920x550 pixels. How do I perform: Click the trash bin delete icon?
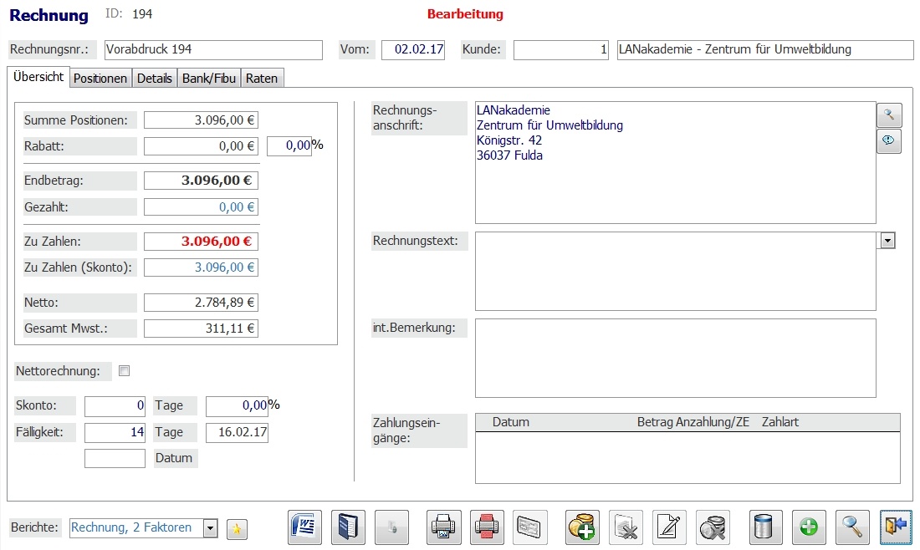coord(766,527)
